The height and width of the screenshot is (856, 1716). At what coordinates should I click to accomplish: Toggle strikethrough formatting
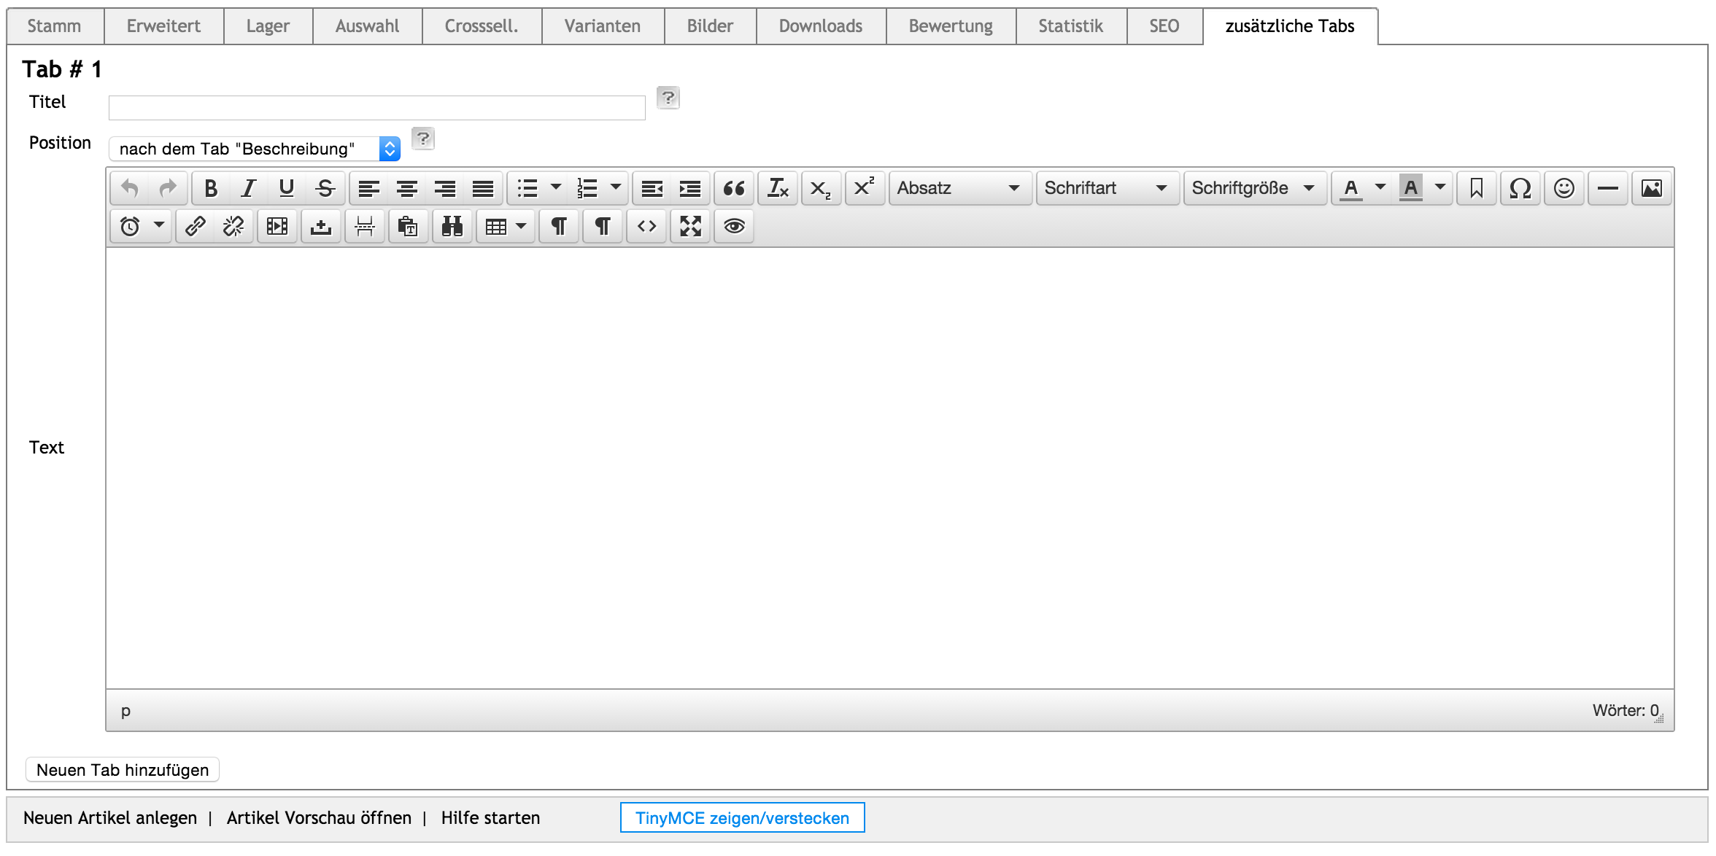[x=325, y=189]
